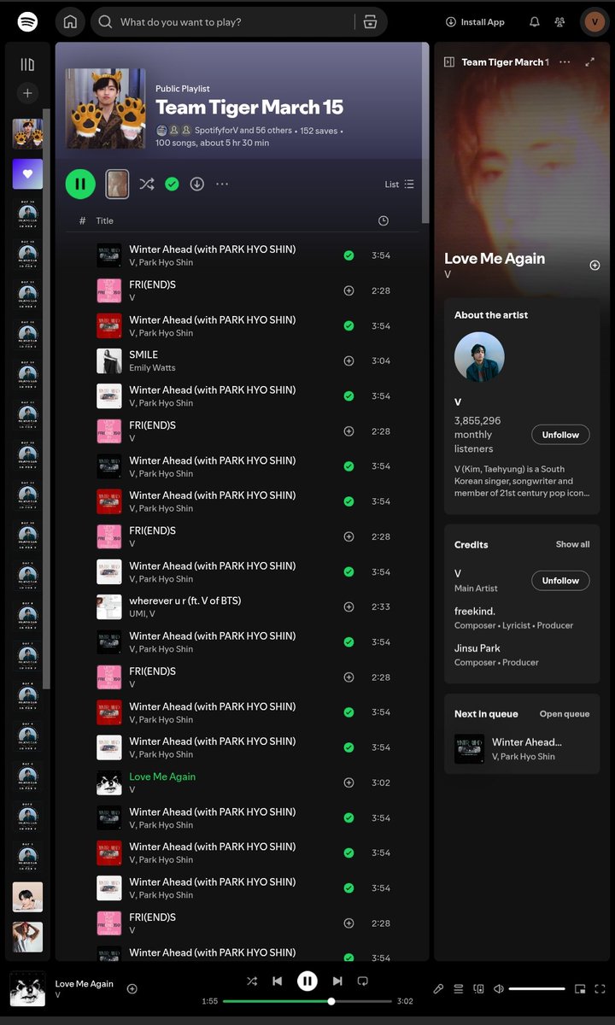Screen dimensions: 615x1025
Task: Open lyrics microphone icon
Action: 438,989
